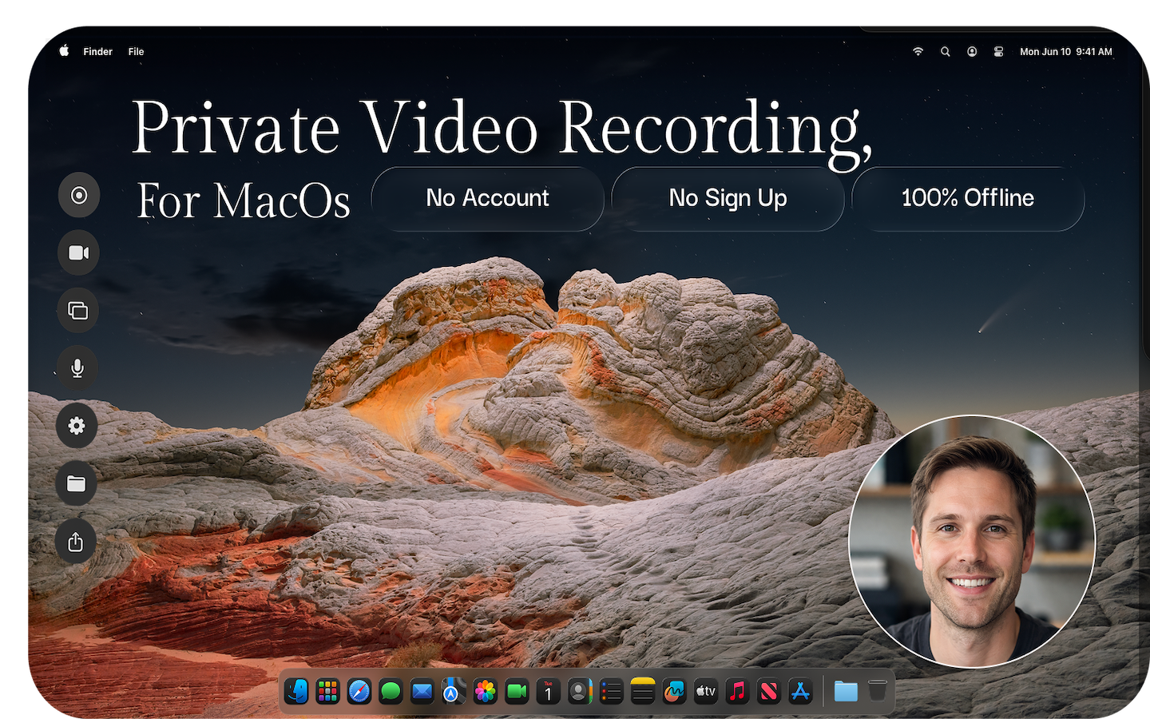Expand the Wi-Fi status menu

[918, 52]
